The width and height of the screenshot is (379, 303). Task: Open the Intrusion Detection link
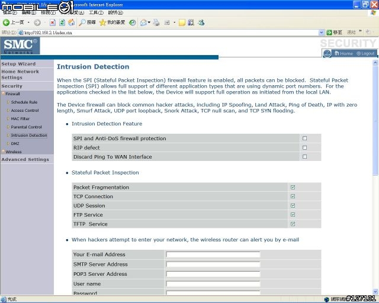29,136
